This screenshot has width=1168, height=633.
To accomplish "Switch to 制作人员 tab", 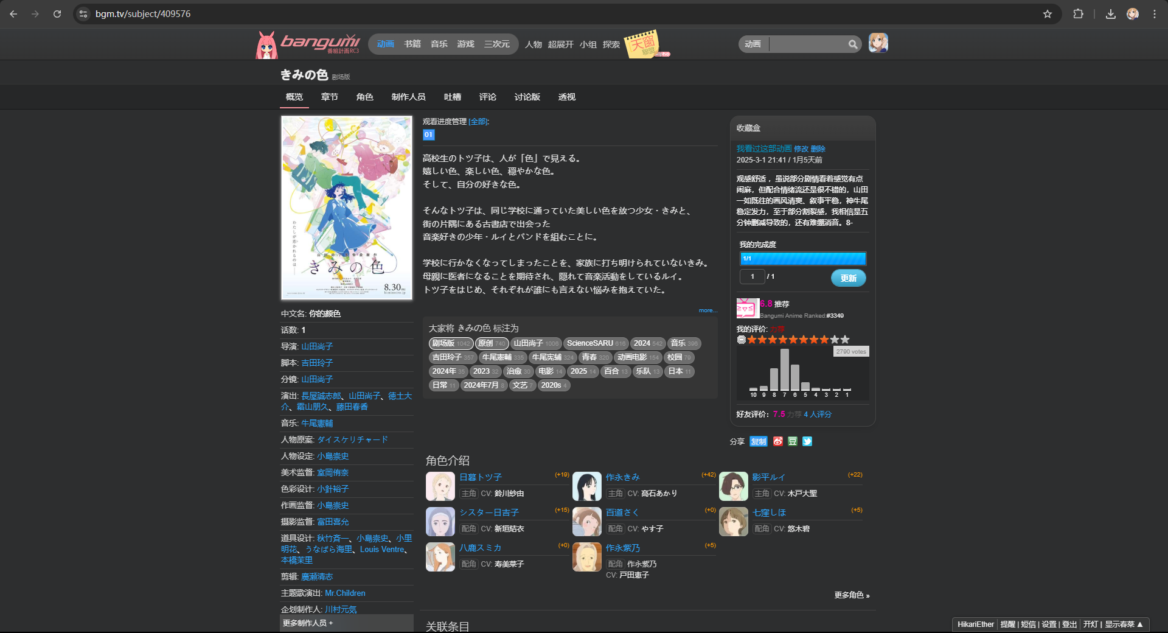I will (x=409, y=97).
